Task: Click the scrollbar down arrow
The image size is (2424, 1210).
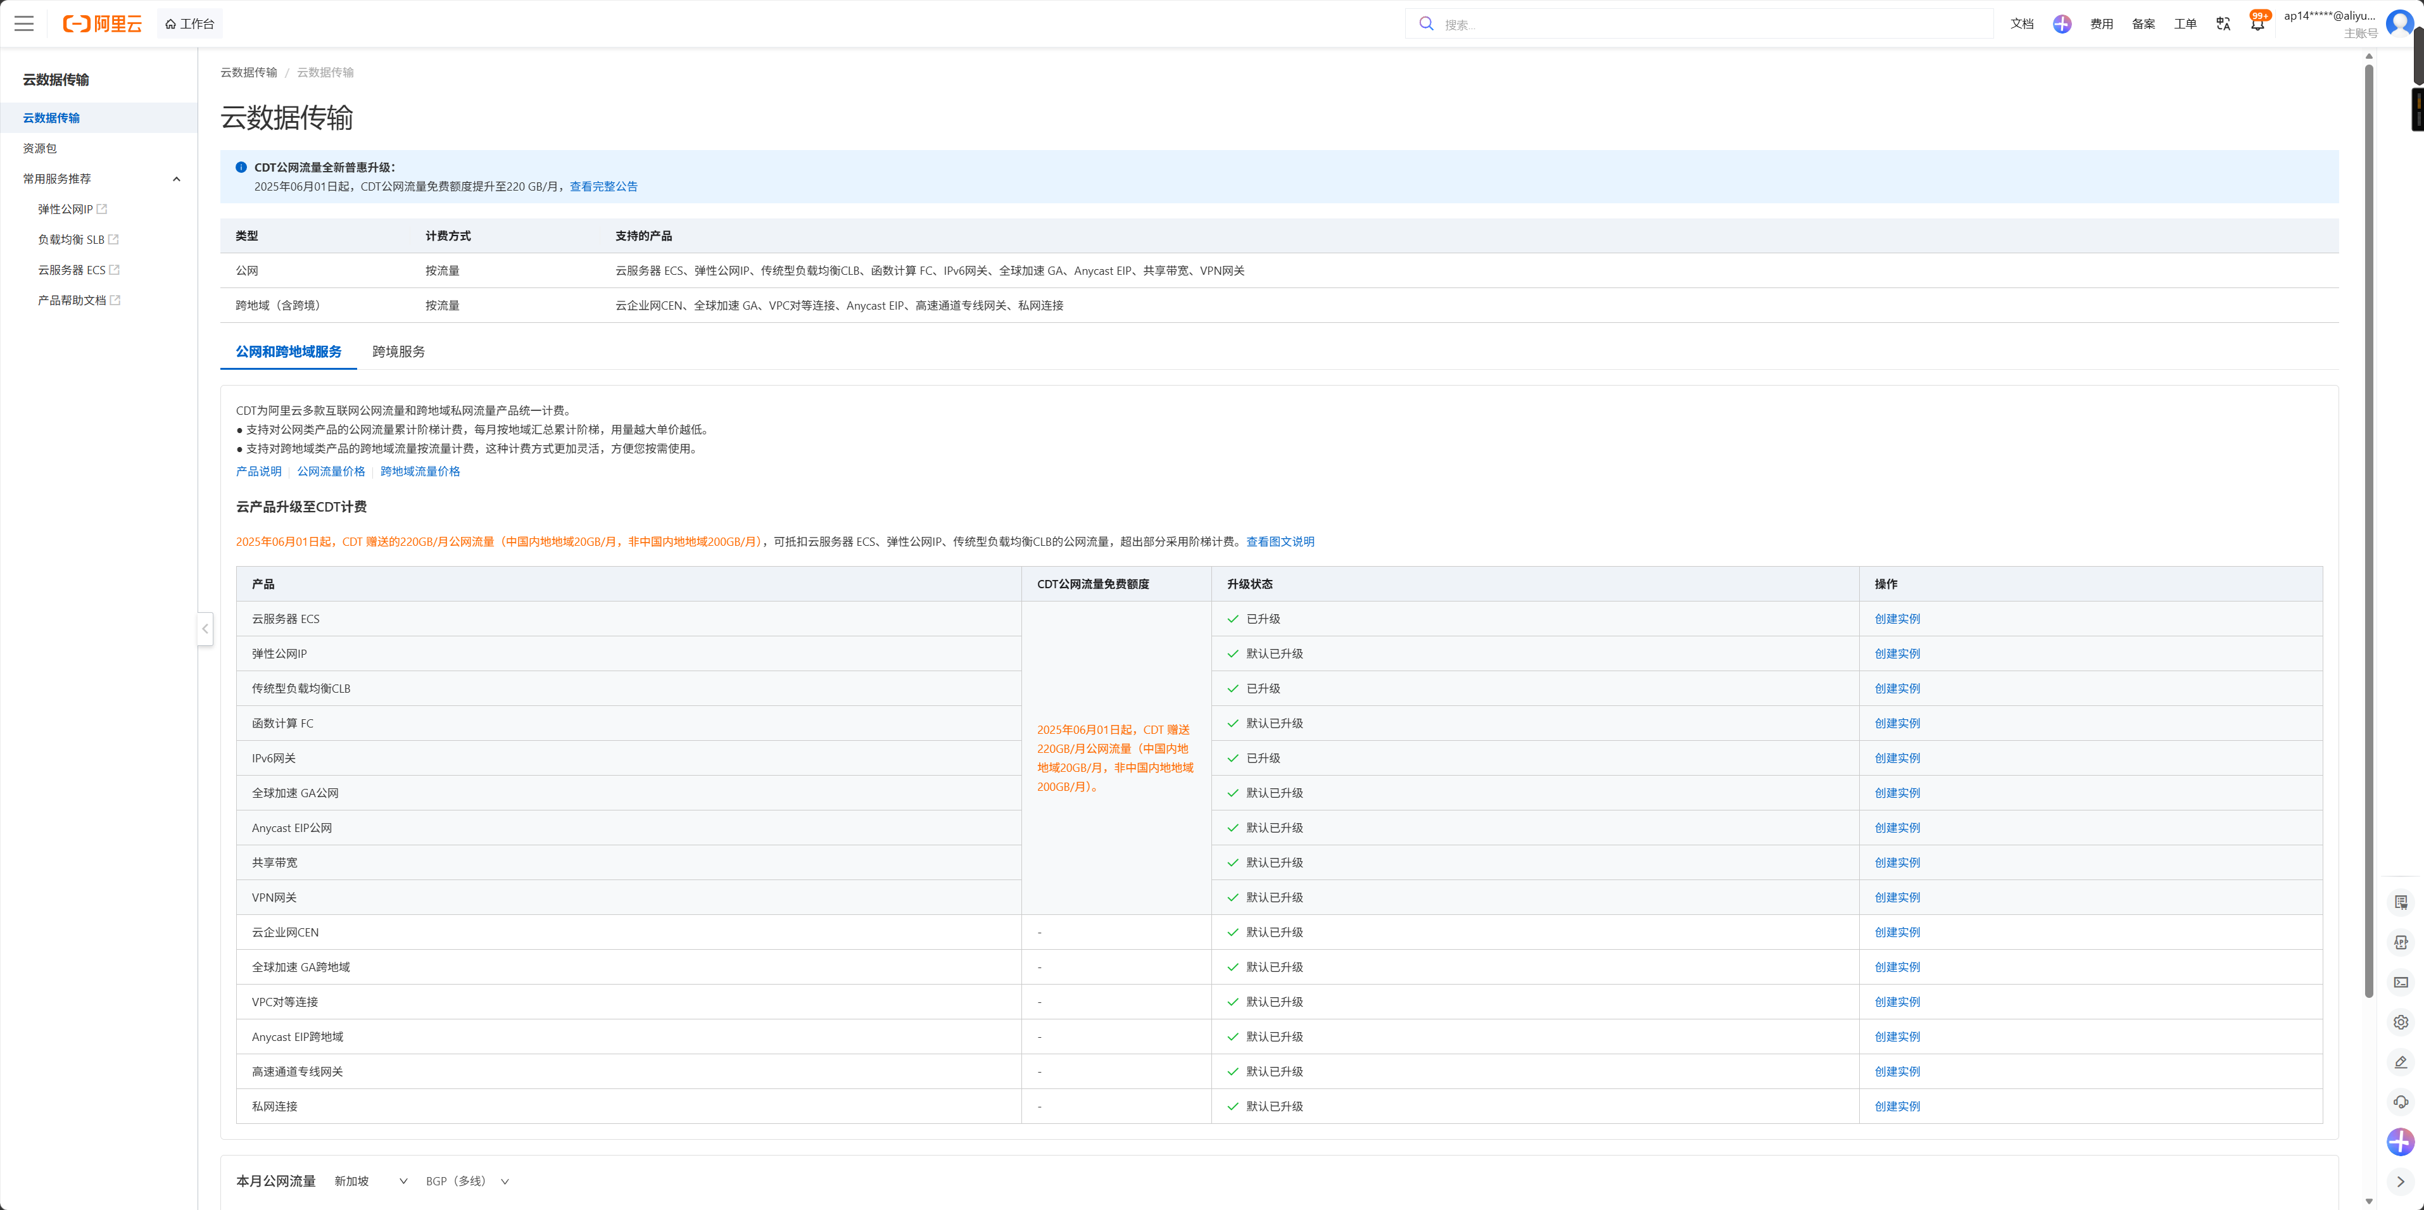Action: [2368, 1202]
